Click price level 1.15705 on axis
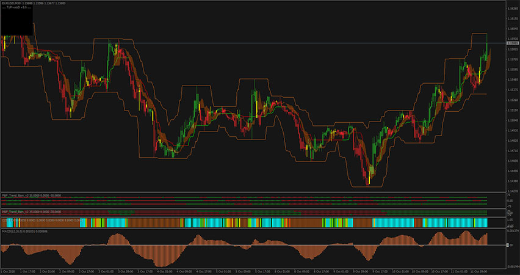The width and height of the screenshot is (520, 275). pos(513,59)
